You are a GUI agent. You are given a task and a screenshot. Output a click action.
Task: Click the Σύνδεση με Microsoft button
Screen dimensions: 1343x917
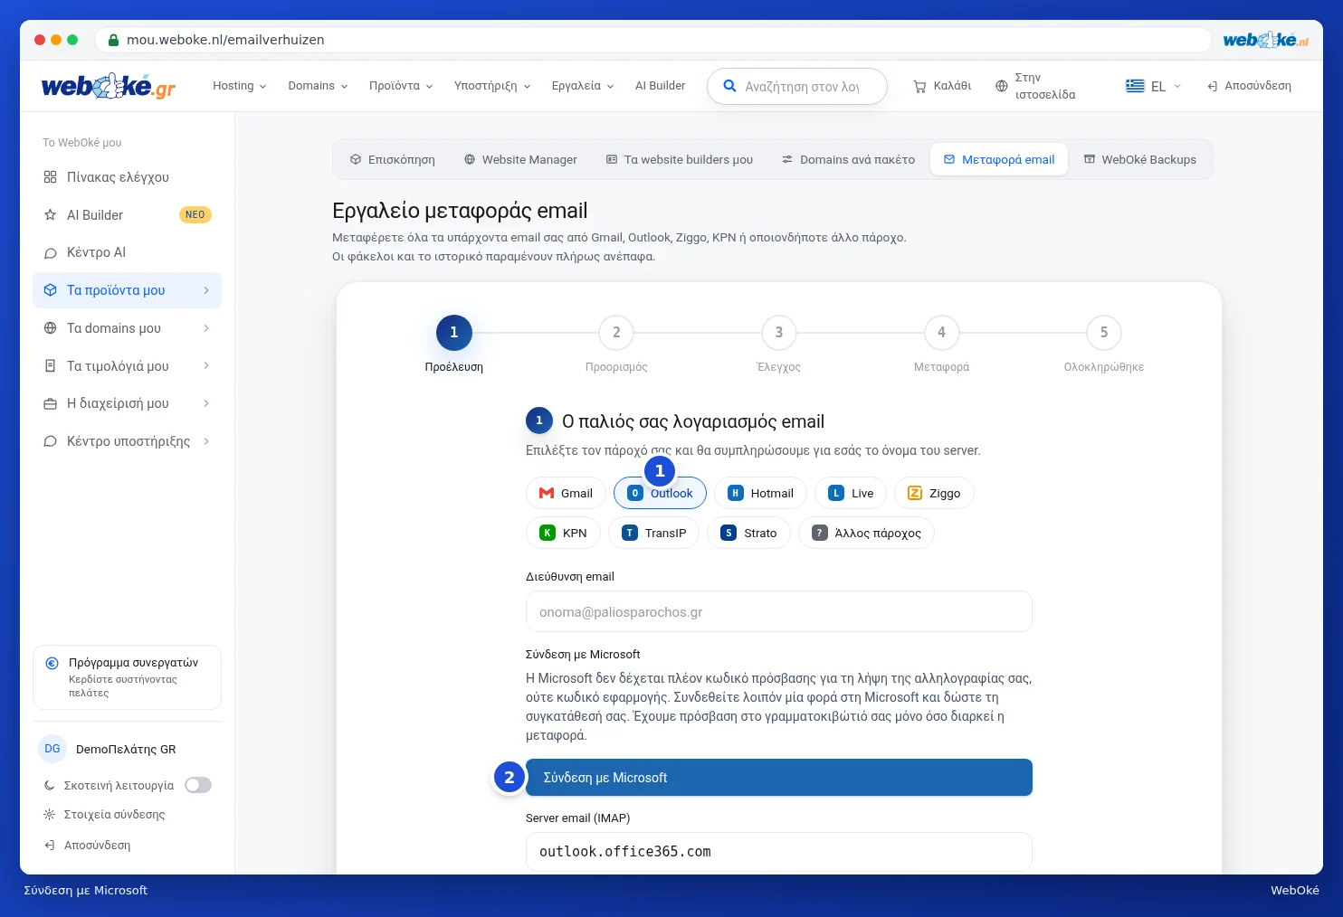click(x=779, y=778)
